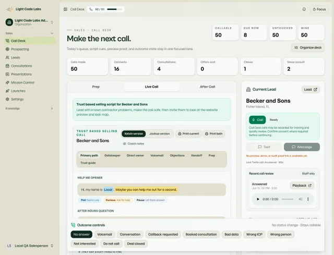Switch to the Live Call tab

pos(152,87)
